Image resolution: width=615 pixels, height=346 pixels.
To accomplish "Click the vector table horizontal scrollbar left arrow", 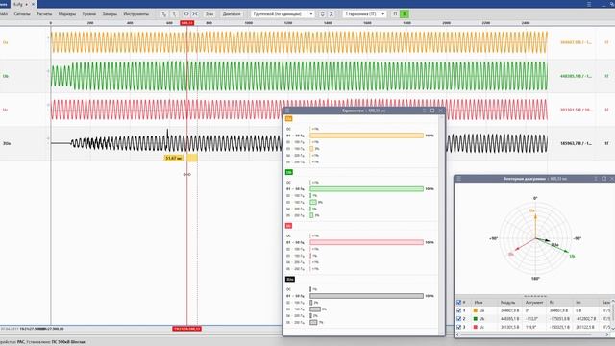I will tap(458, 334).
